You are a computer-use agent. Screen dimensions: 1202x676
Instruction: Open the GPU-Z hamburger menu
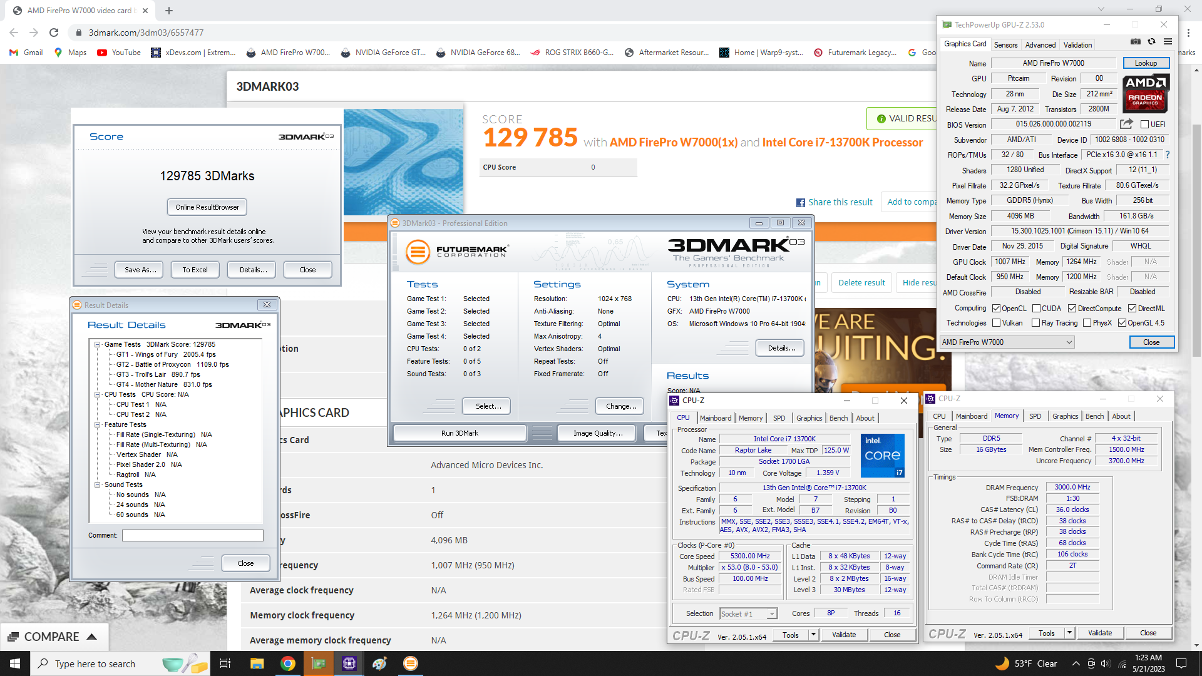[x=1168, y=42]
